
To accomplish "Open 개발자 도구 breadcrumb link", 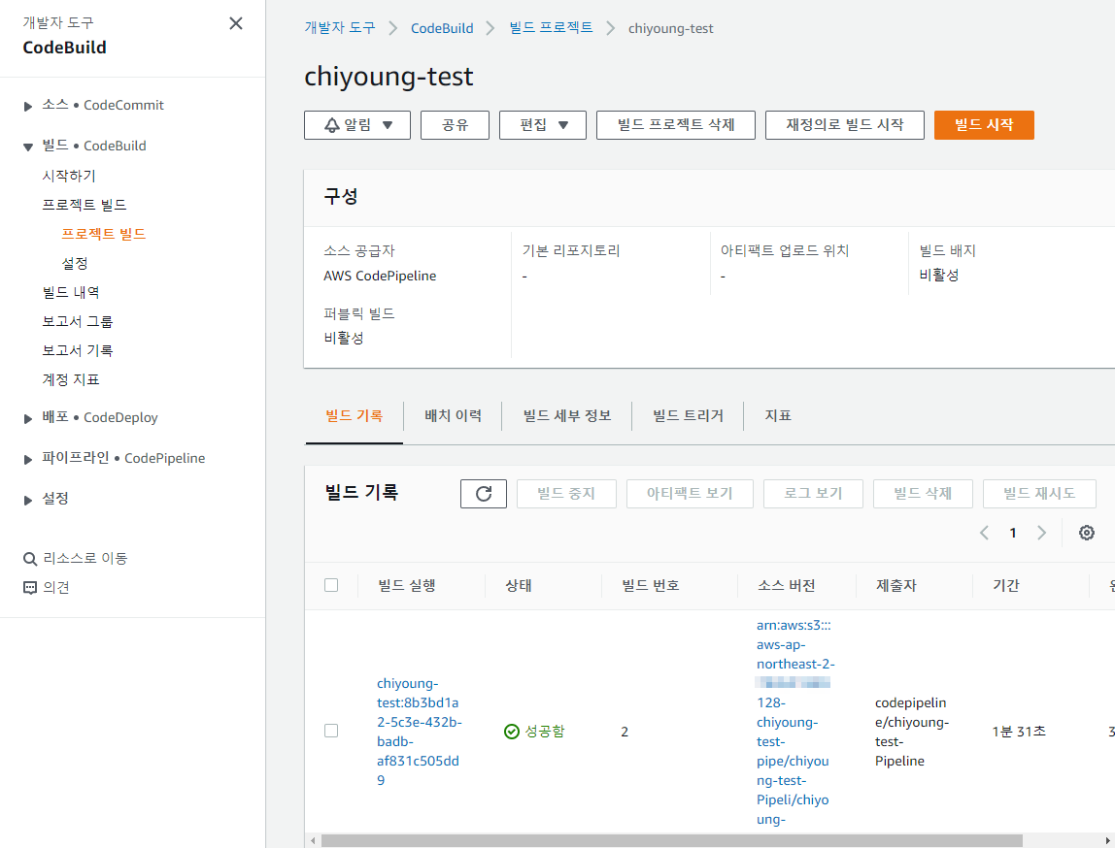I will 340,28.
